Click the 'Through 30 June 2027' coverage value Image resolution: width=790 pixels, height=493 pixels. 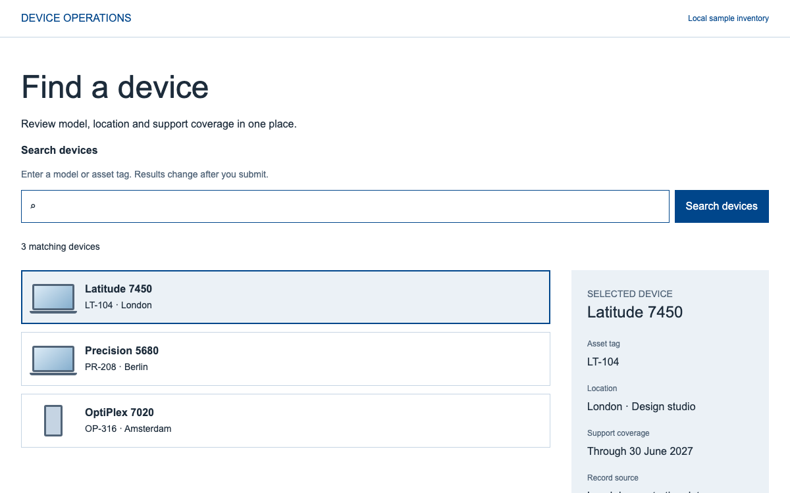pos(640,451)
